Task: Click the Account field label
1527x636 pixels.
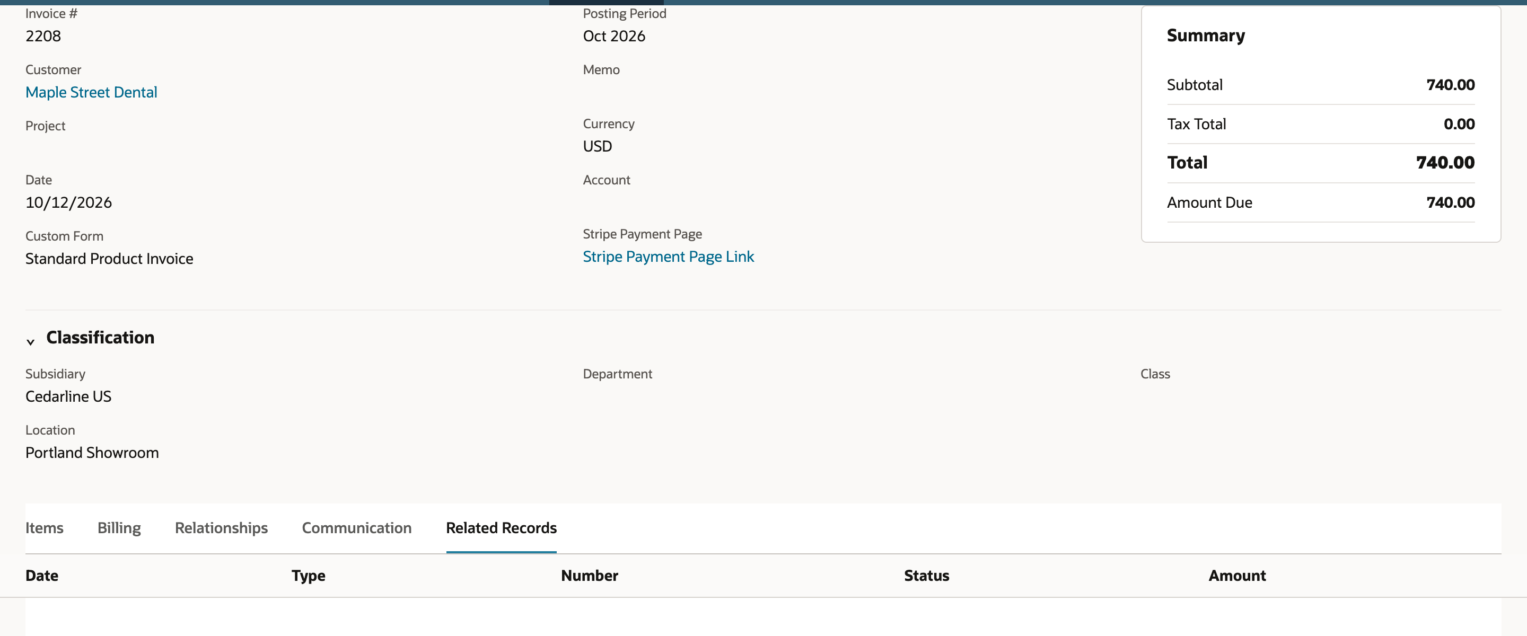Action: tap(607, 180)
